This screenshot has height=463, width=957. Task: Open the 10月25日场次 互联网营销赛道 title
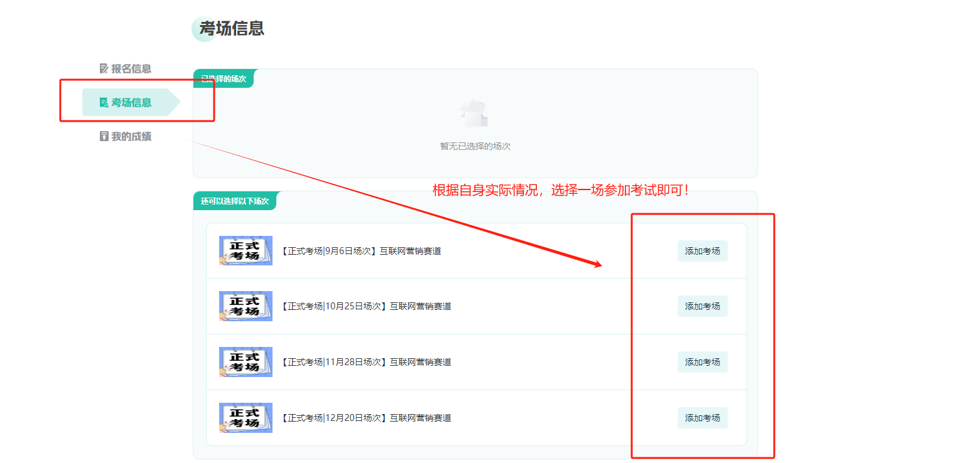coord(367,306)
